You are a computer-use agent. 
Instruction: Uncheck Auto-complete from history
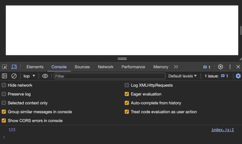127,103
